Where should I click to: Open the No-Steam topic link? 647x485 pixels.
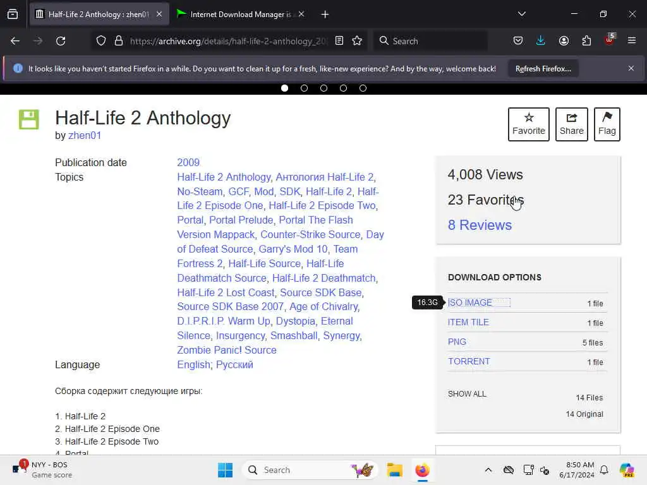pos(200,192)
